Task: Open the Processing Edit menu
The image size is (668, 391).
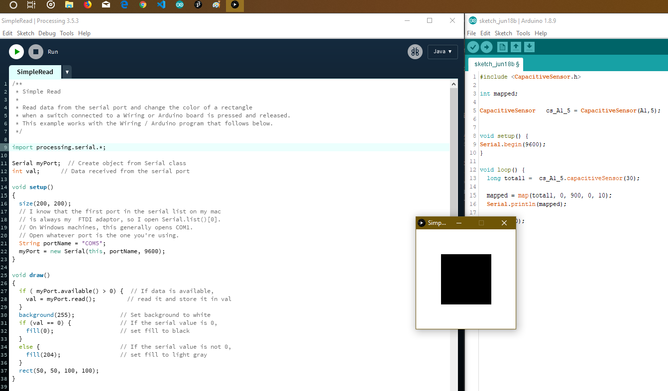Action: click(x=7, y=33)
